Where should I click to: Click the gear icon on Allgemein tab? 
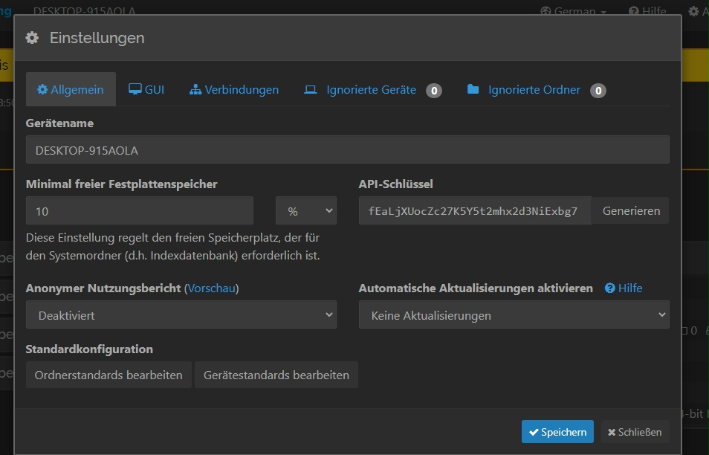pyautogui.click(x=42, y=89)
